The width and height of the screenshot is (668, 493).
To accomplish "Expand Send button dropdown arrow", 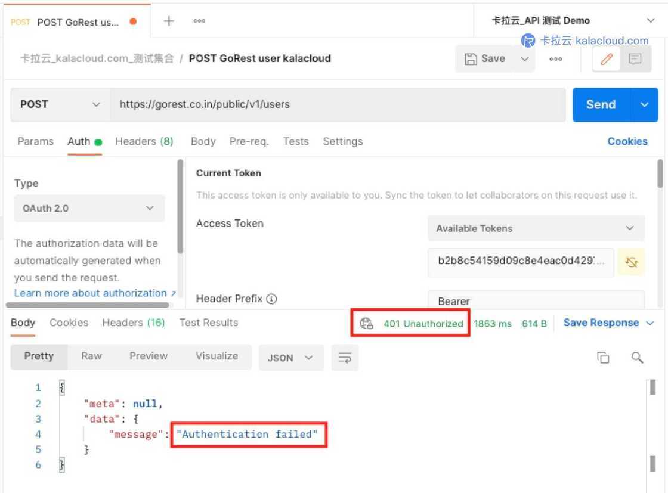I will tap(644, 105).
